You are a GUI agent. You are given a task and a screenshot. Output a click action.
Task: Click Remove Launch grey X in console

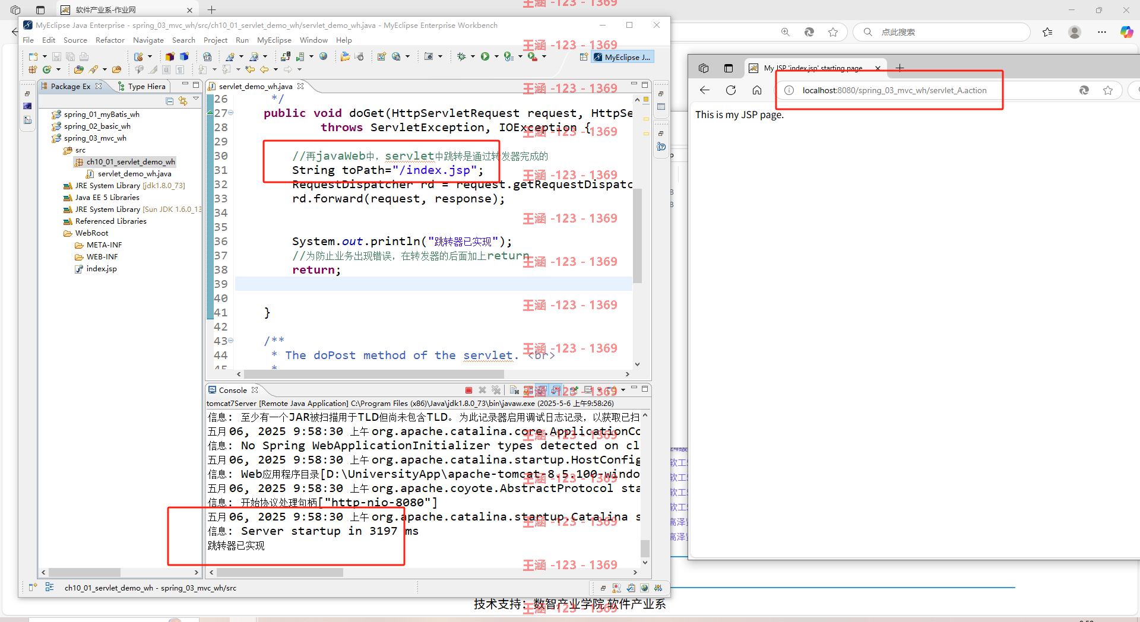[x=482, y=390]
